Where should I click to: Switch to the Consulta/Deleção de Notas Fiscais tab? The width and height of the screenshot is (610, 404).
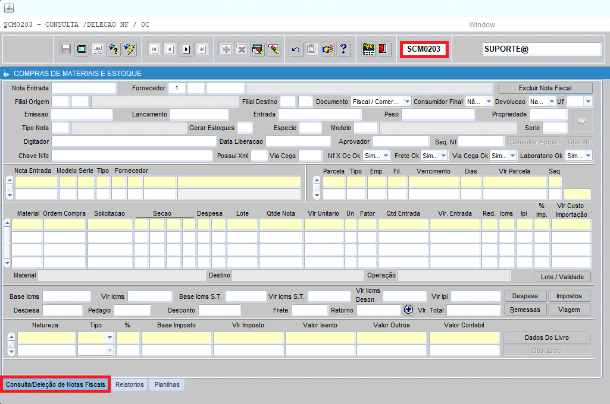pos(55,384)
